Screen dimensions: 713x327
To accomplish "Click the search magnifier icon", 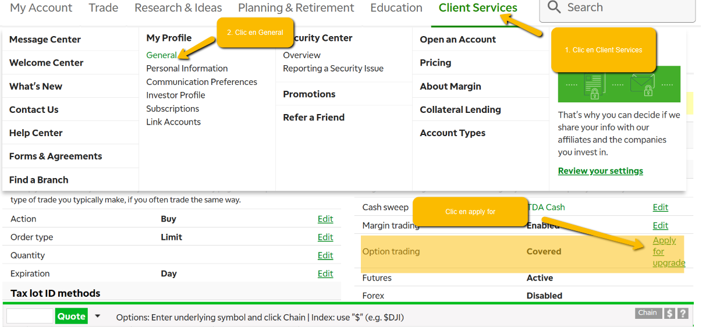I will 554,8.
